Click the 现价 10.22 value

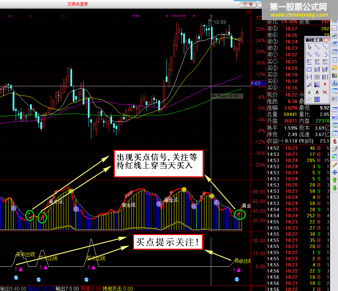coord(291,95)
